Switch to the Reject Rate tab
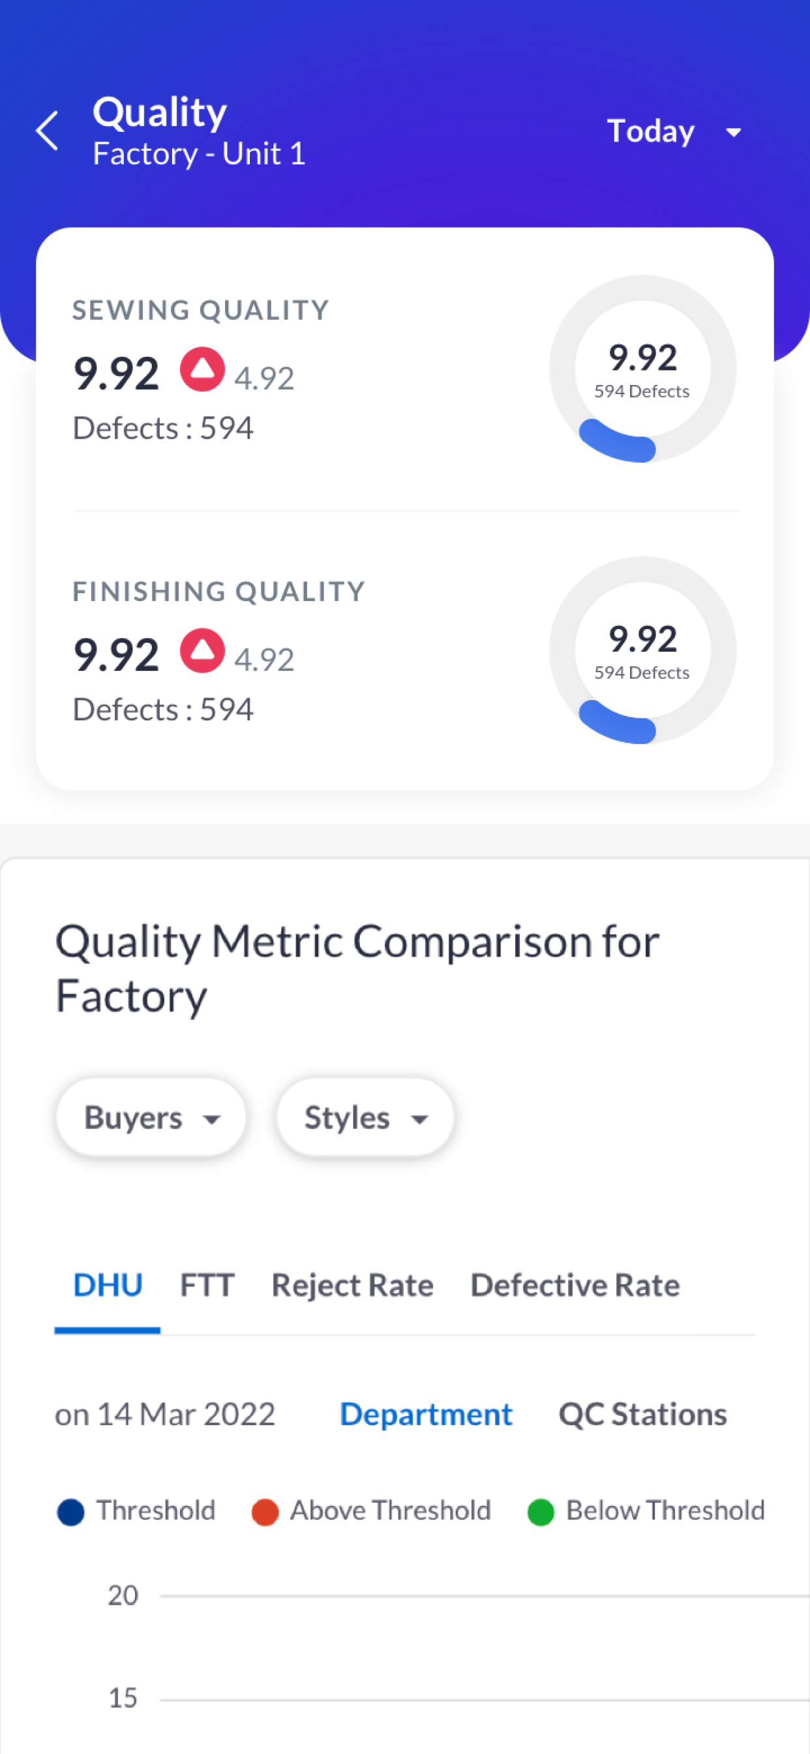The image size is (810, 1754). [352, 1285]
